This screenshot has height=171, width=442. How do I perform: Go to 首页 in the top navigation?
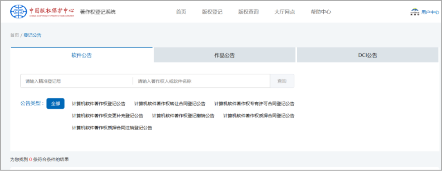[x=181, y=12]
